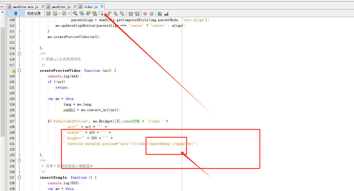Screen dimensions: 354x191
Task: Click the insertSingle function name
Action: pyautogui.click(x=53, y=177)
